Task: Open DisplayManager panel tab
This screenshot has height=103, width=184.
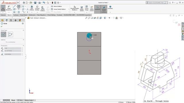Action: point(20,20)
